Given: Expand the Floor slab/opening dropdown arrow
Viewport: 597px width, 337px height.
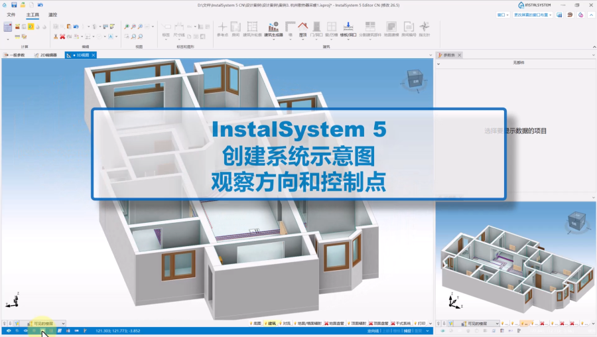Looking at the screenshot, I should [x=348, y=39].
